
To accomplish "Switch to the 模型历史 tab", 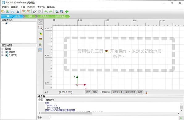I will (50, 100).
